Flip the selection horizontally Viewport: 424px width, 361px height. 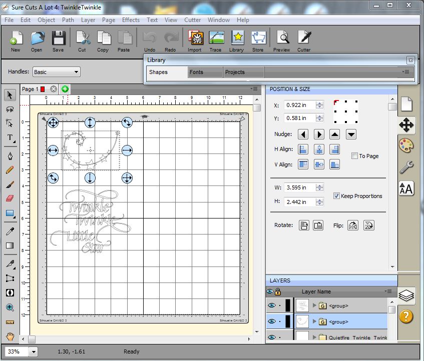[x=353, y=225]
